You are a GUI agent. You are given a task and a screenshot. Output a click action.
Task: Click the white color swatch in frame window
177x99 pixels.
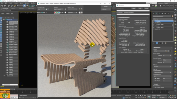click(x=65, y=13)
